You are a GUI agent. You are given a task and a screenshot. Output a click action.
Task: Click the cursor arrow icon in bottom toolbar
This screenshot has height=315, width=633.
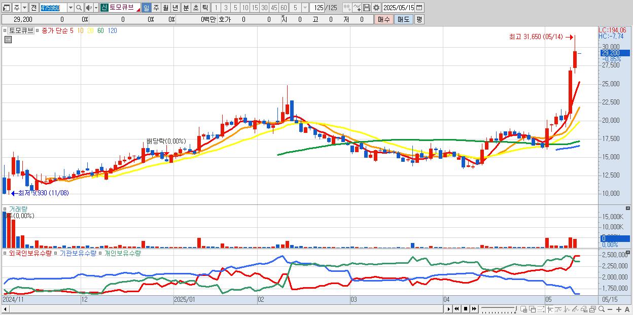click(x=550, y=309)
